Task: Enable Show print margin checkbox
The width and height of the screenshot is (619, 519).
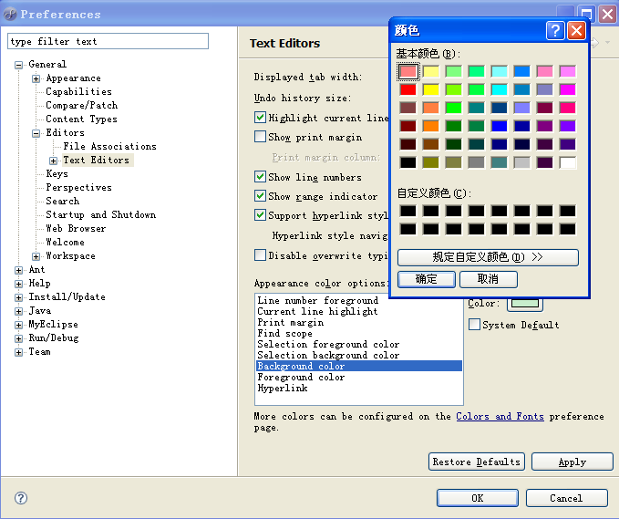Action: tap(260, 137)
